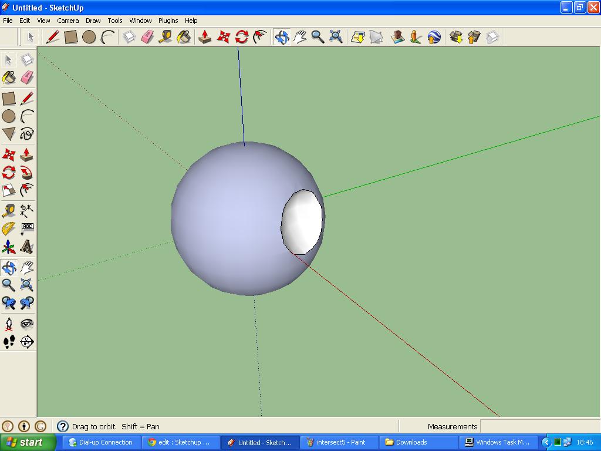601x451 pixels.
Task: Open the Camera menu
Action: tap(68, 21)
